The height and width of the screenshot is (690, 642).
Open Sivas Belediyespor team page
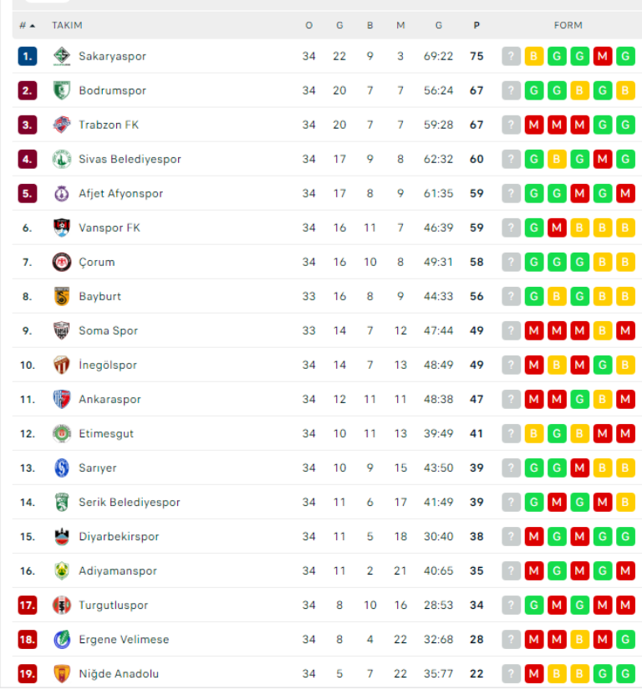(130, 159)
